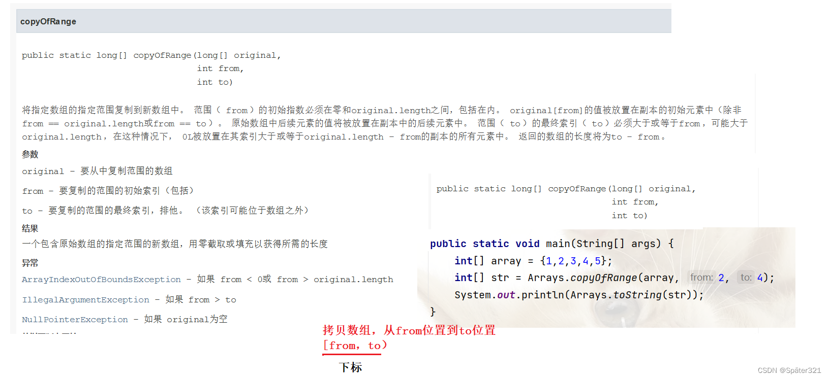Click the 结果 section heading
Screen dimensions: 829x379
30,228
